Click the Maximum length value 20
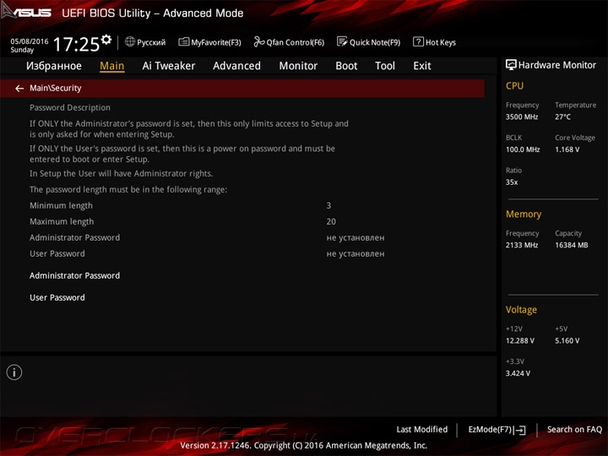This screenshot has width=608, height=456. [331, 222]
